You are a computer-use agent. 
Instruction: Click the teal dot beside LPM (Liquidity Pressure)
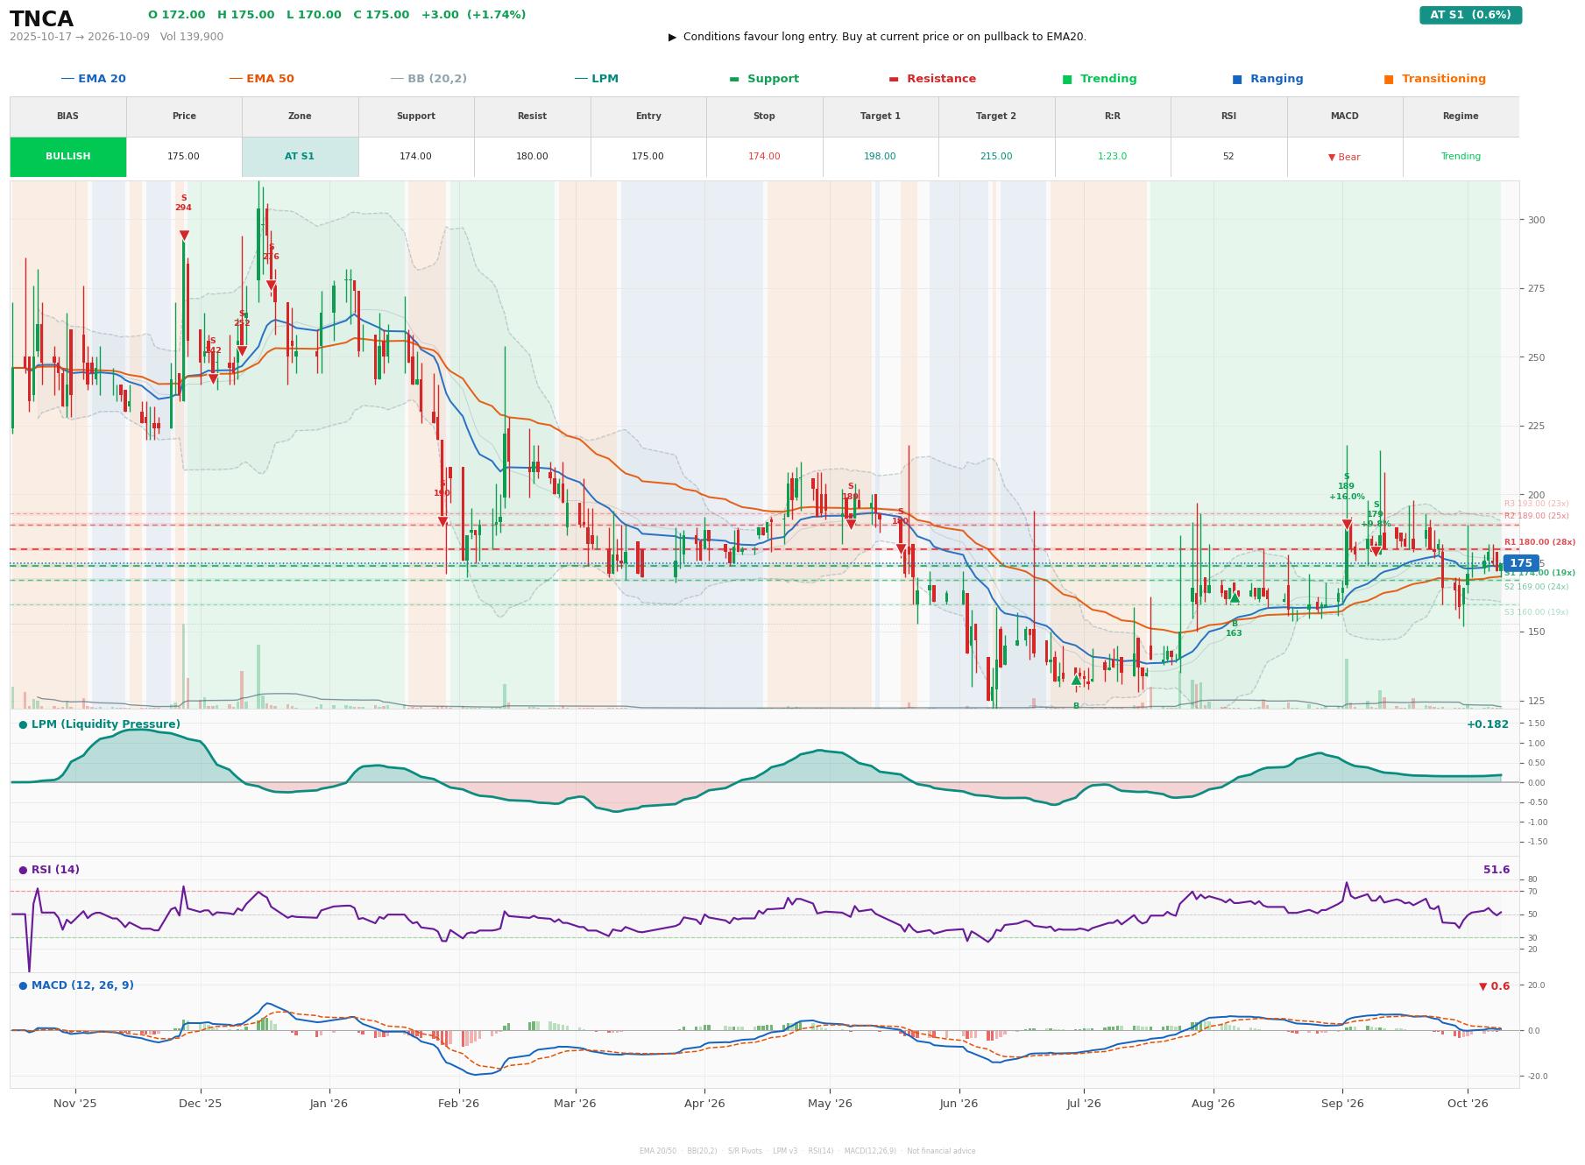pos(23,724)
